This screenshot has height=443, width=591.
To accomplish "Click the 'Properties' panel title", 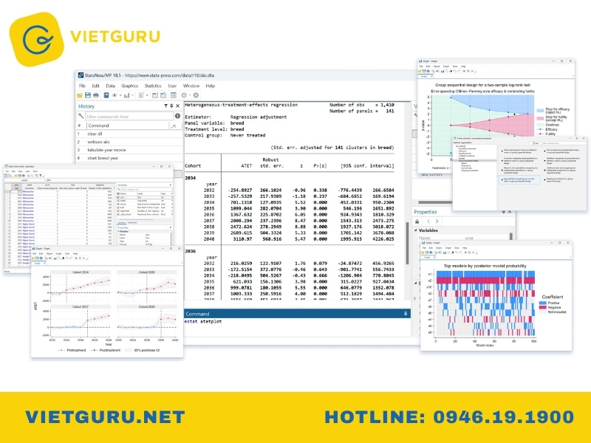I will (x=426, y=212).
